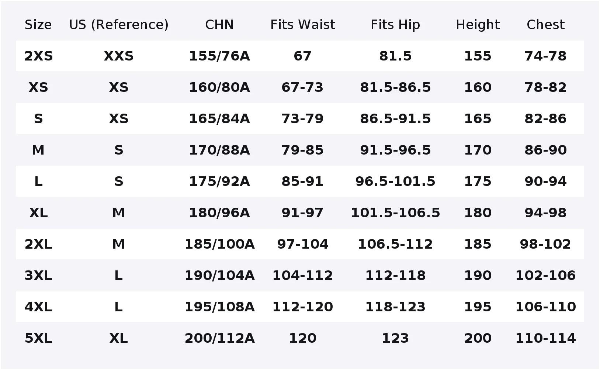
Task: Select the 101.5-106.5 hip value
Action: pyautogui.click(x=395, y=213)
